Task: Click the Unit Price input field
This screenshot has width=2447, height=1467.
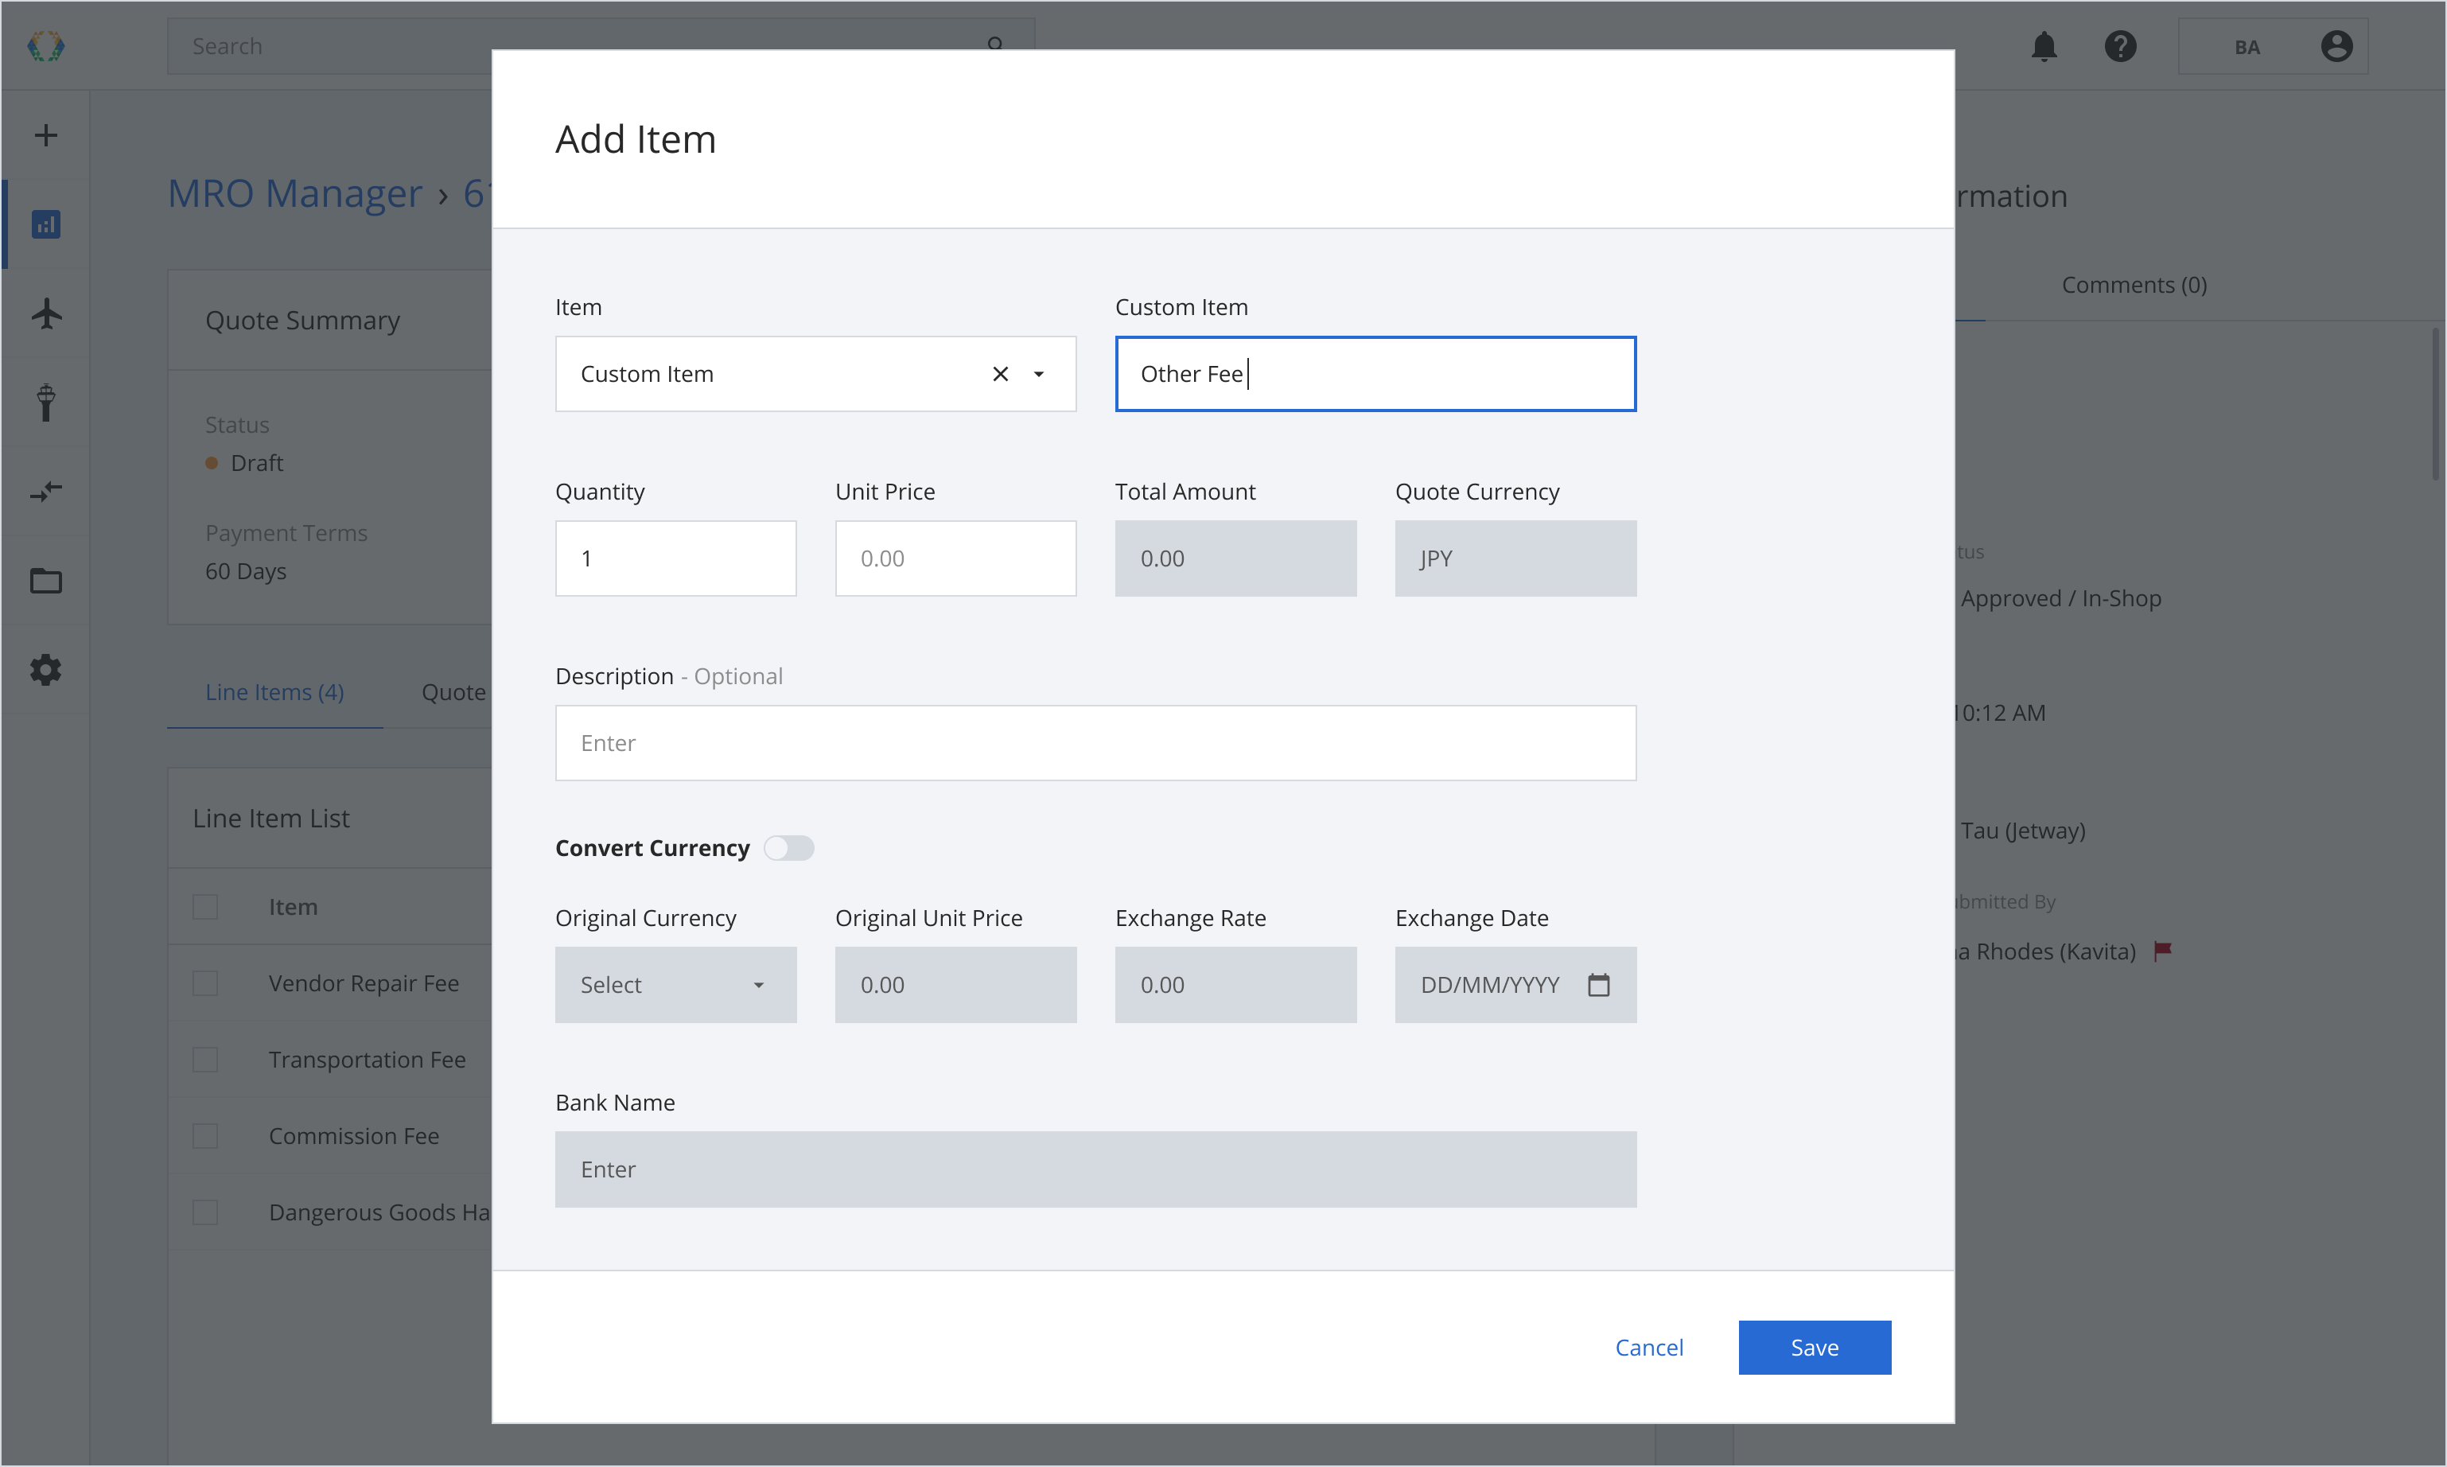Action: pyautogui.click(x=955, y=558)
